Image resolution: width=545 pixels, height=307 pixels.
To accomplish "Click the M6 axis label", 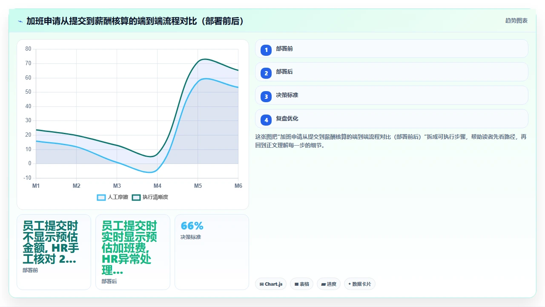I will tap(238, 186).
